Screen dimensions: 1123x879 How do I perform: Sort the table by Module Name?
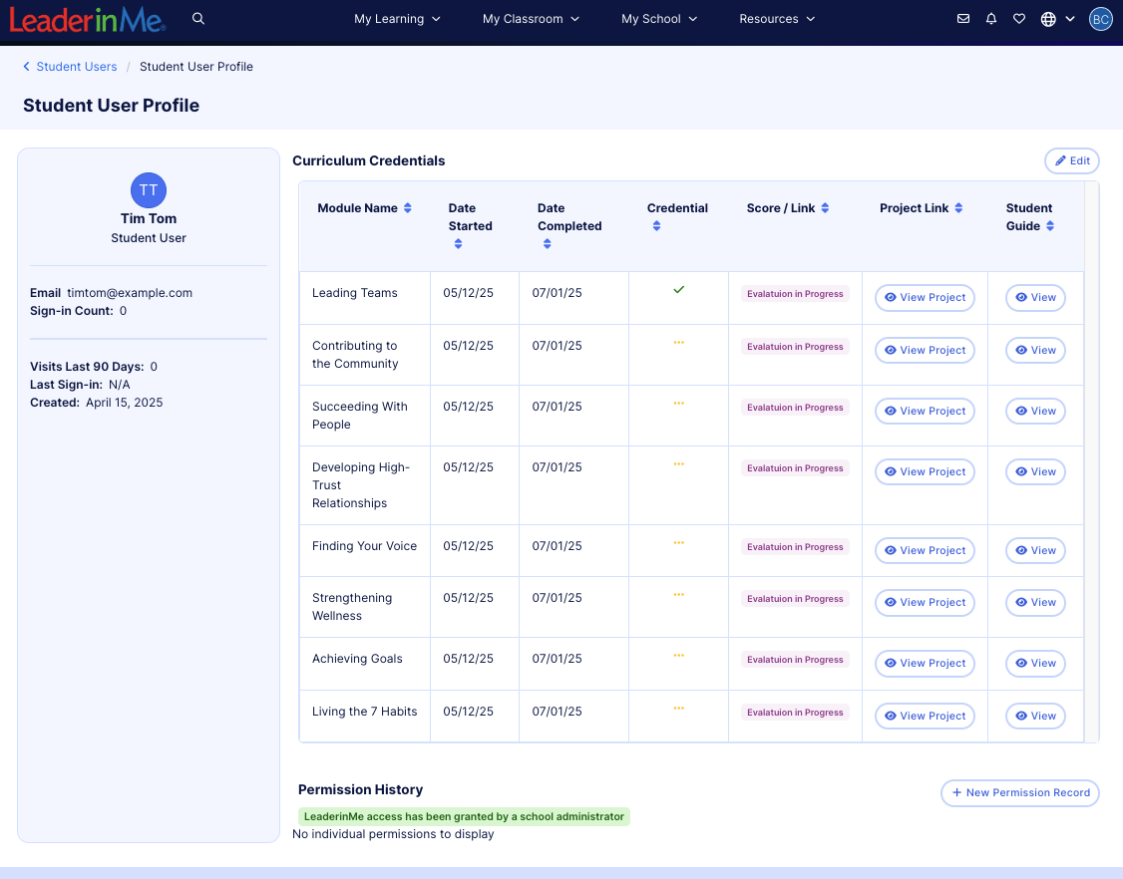pyautogui.click(x=409, y=208)
